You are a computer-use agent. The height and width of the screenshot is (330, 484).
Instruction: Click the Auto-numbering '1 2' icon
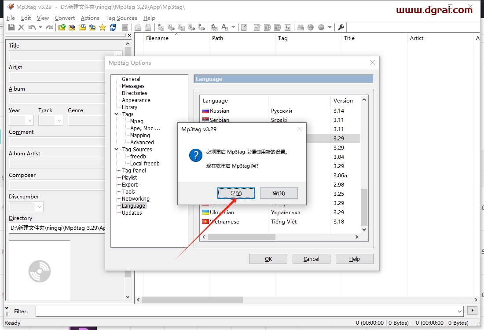[x=287, y=27]
